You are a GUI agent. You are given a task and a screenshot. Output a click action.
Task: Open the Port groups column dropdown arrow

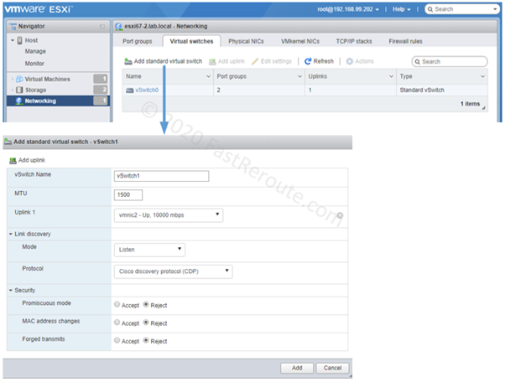coord(299,76)
